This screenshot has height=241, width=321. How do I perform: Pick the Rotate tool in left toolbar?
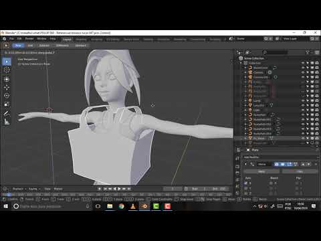[7, 96]
